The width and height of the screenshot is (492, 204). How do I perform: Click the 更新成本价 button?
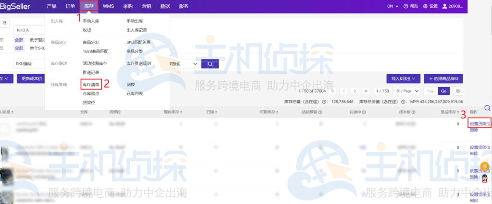[x=32, y=79]
